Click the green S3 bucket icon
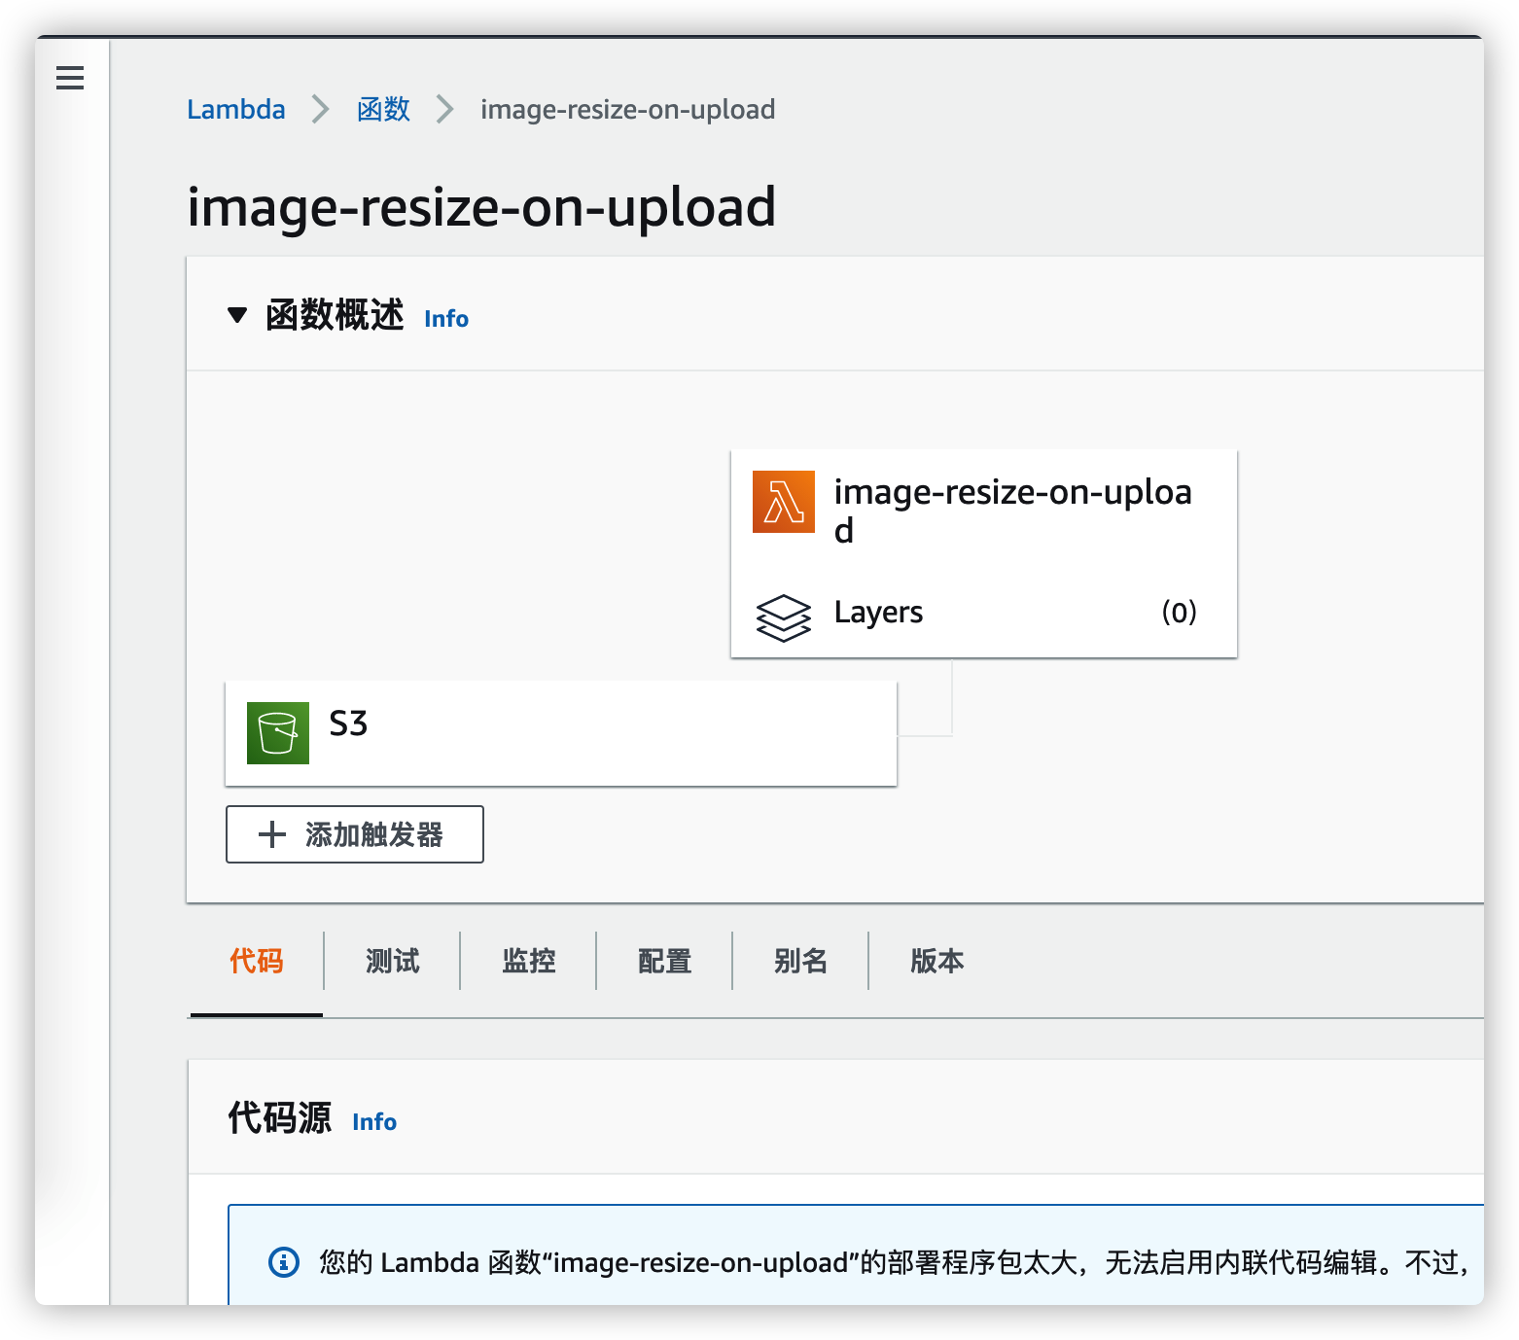 point(278,733)
